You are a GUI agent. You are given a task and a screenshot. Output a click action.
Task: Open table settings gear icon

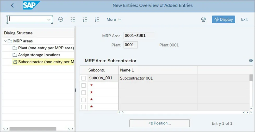(251, 61)
